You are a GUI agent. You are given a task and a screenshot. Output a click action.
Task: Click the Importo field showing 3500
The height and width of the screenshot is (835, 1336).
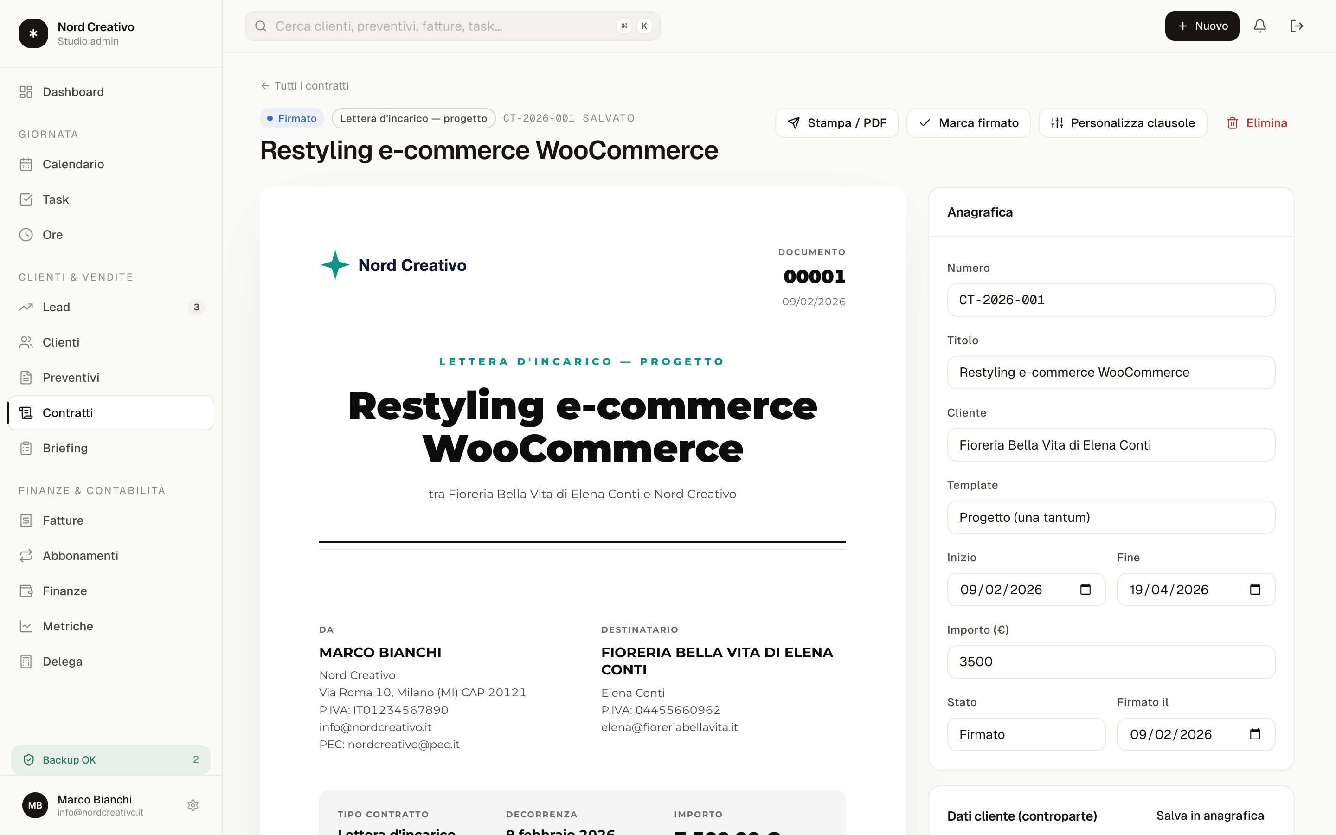[1111, 662]
